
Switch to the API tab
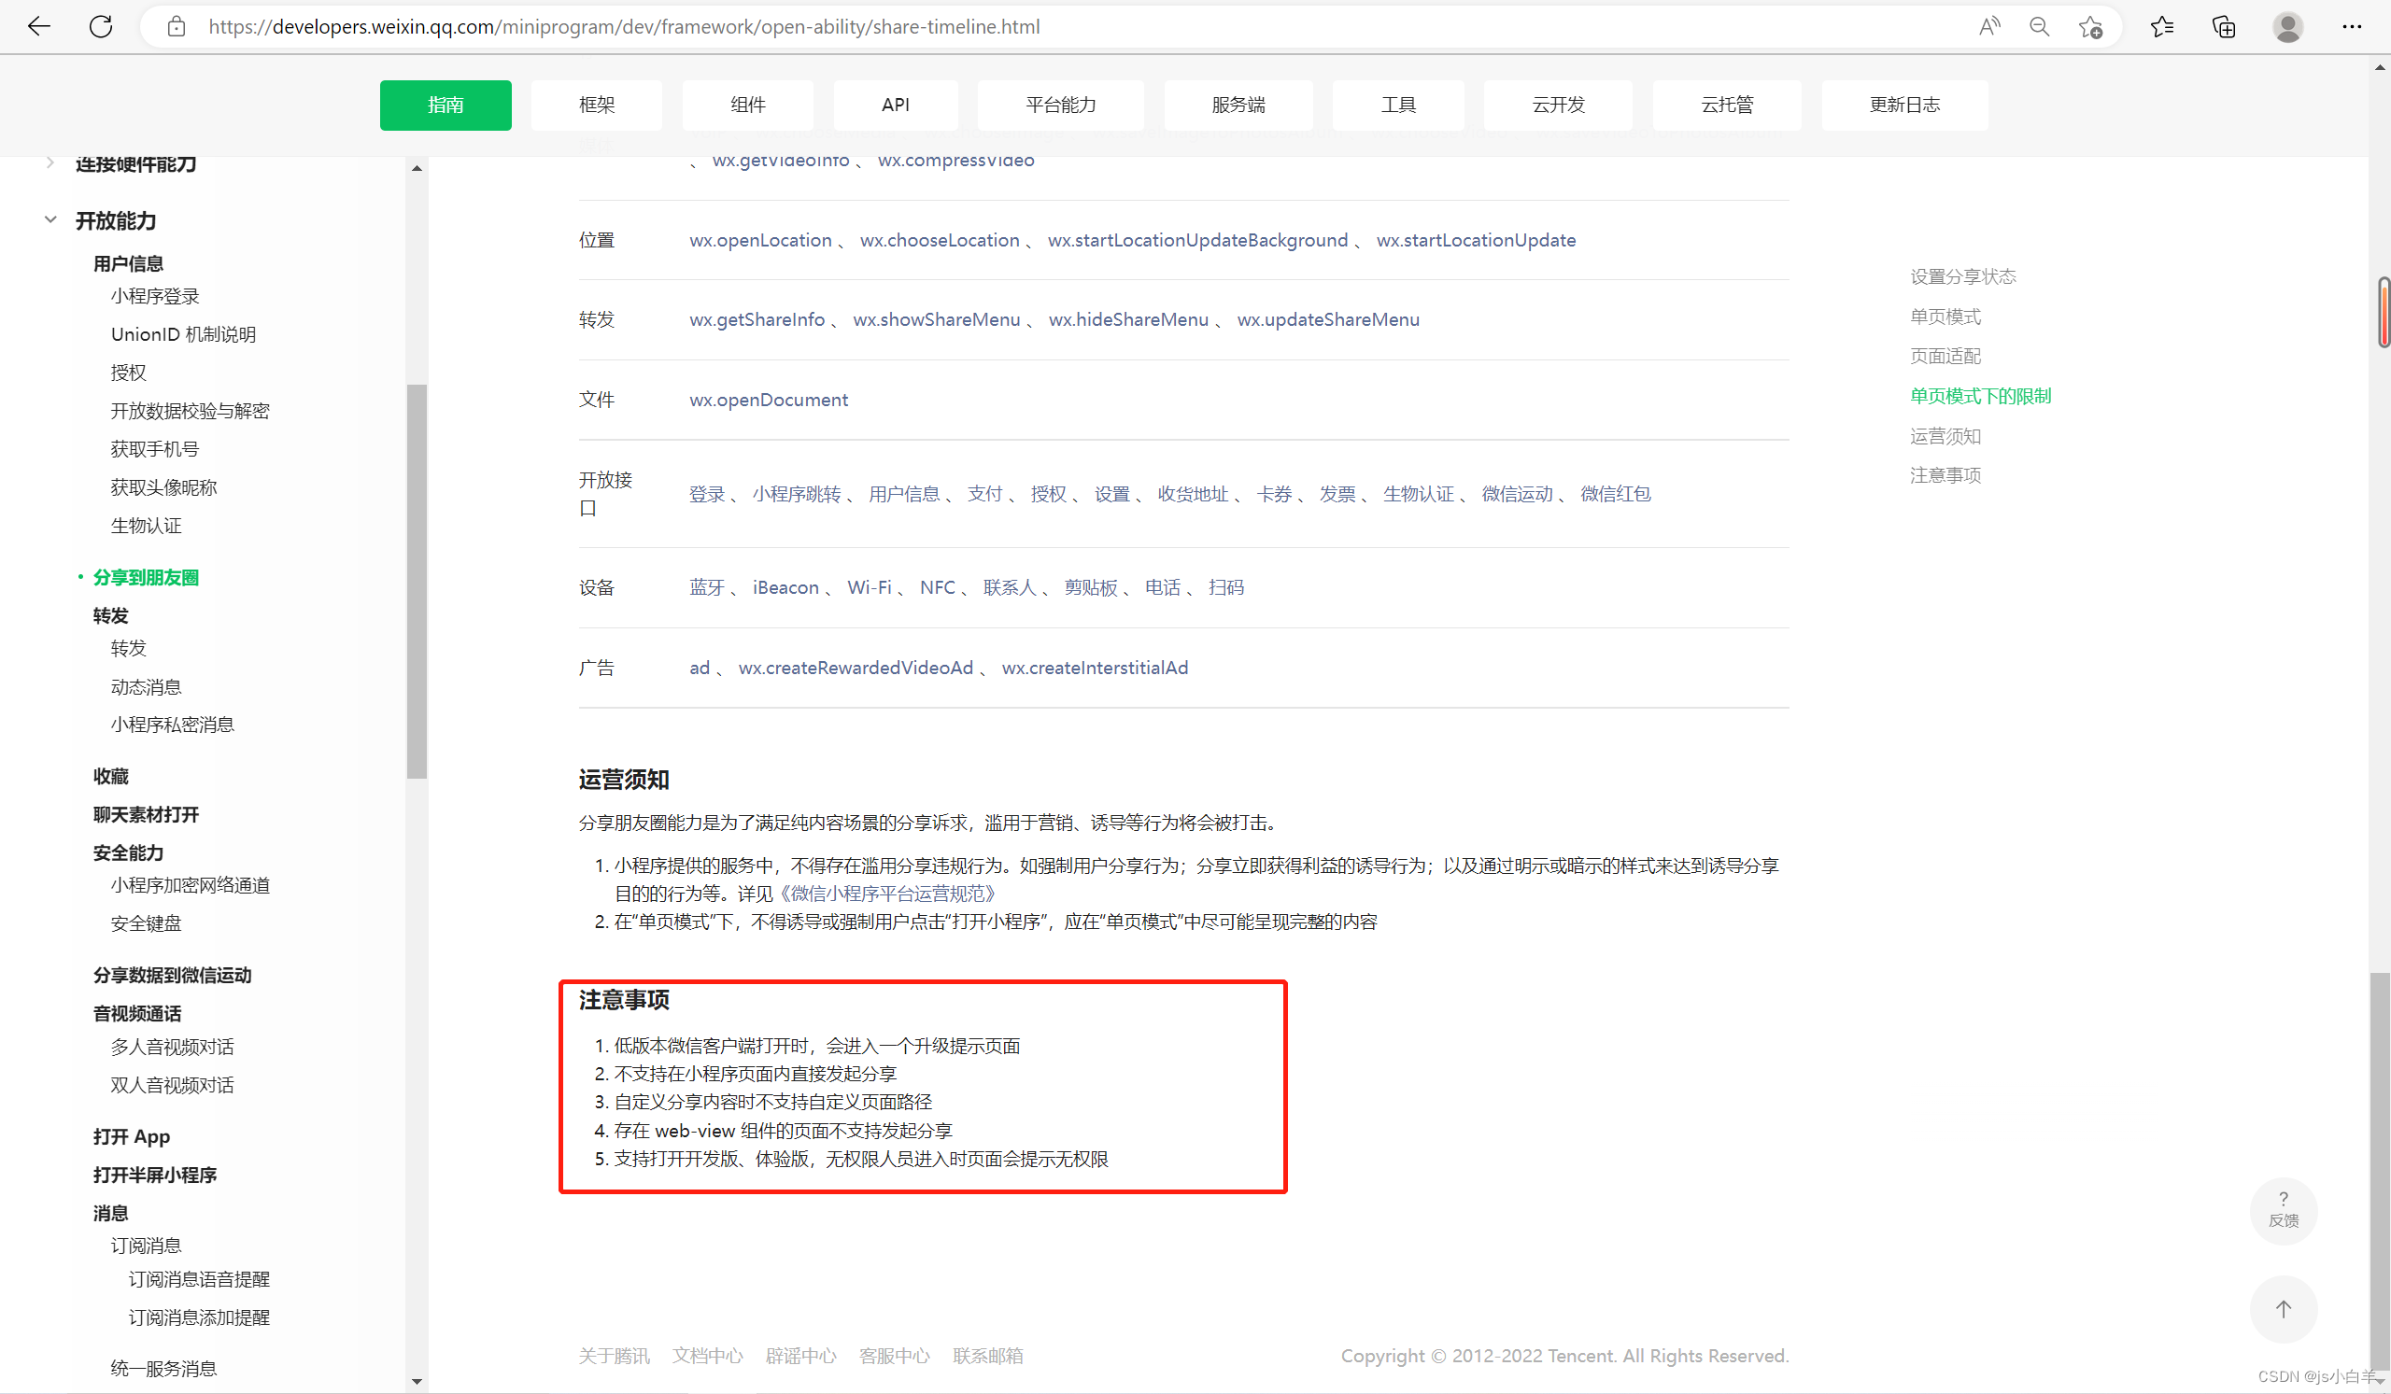(895, 106)
